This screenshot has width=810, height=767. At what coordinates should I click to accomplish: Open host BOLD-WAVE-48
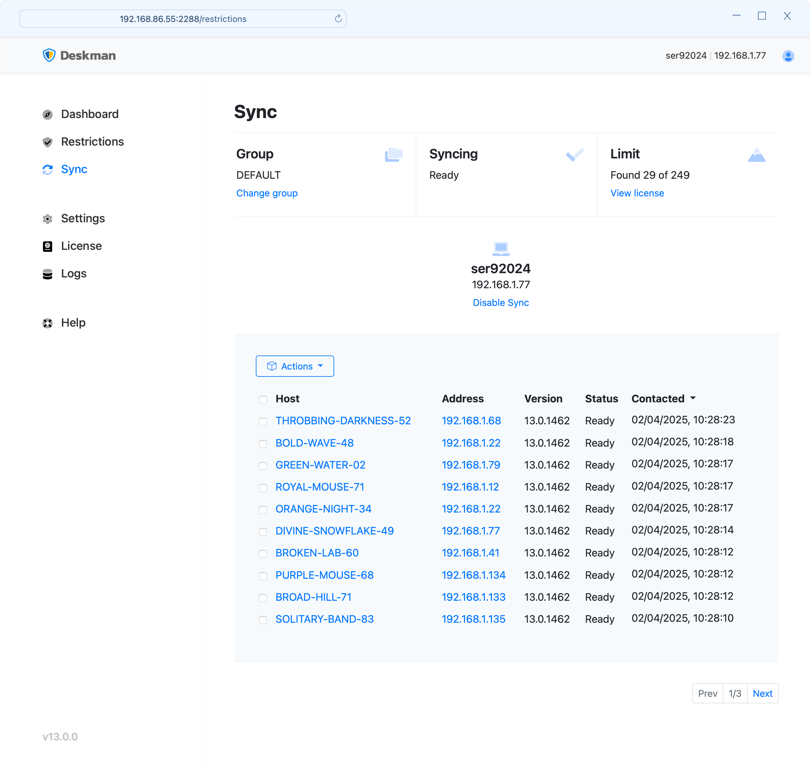[314, 443]
